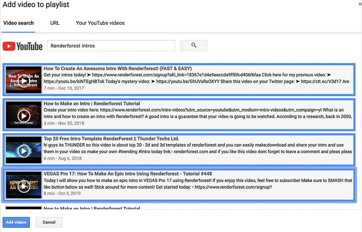The image size is (362, 232).
Task: Click the Add video to playlist heading
Action: click(x=36, y=5)
